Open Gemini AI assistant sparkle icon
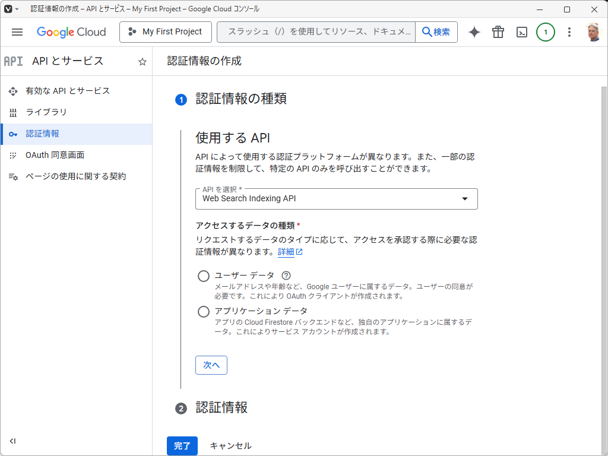The image size is (608, 456). [474, 32]
